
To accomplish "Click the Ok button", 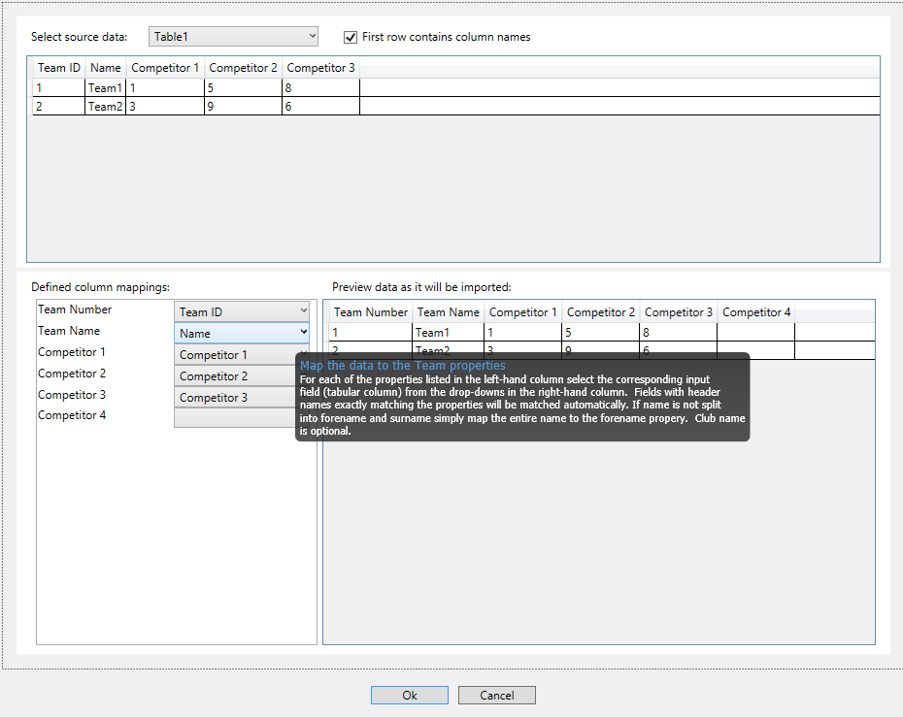I will tap(410, 695).
